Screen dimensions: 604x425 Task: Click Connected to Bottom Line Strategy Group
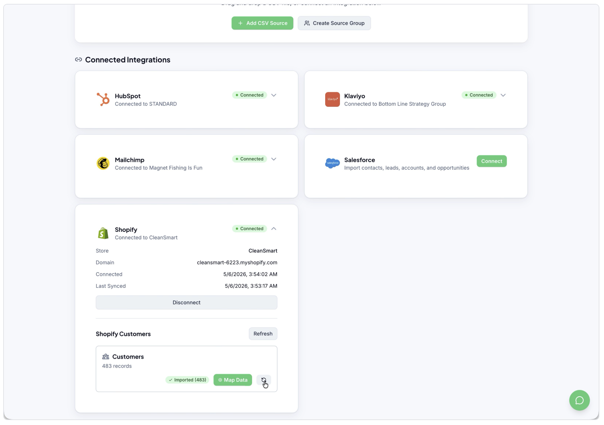(395, 104)
